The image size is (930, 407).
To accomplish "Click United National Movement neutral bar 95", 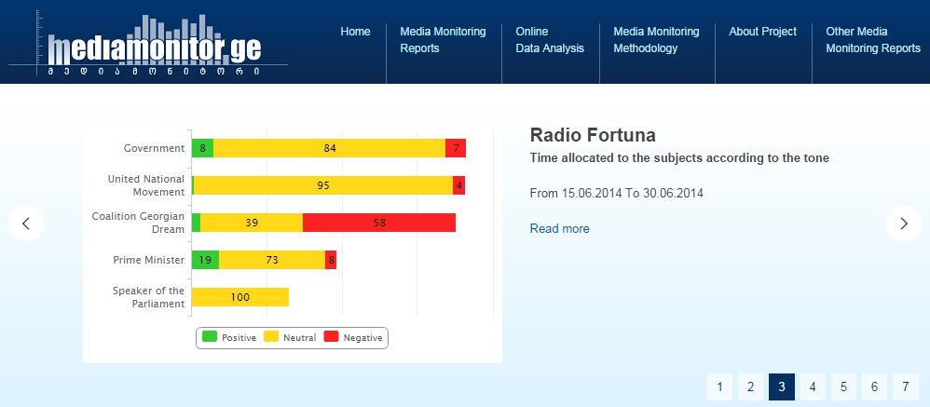I will pyautogui.click(x=323, y=185).
